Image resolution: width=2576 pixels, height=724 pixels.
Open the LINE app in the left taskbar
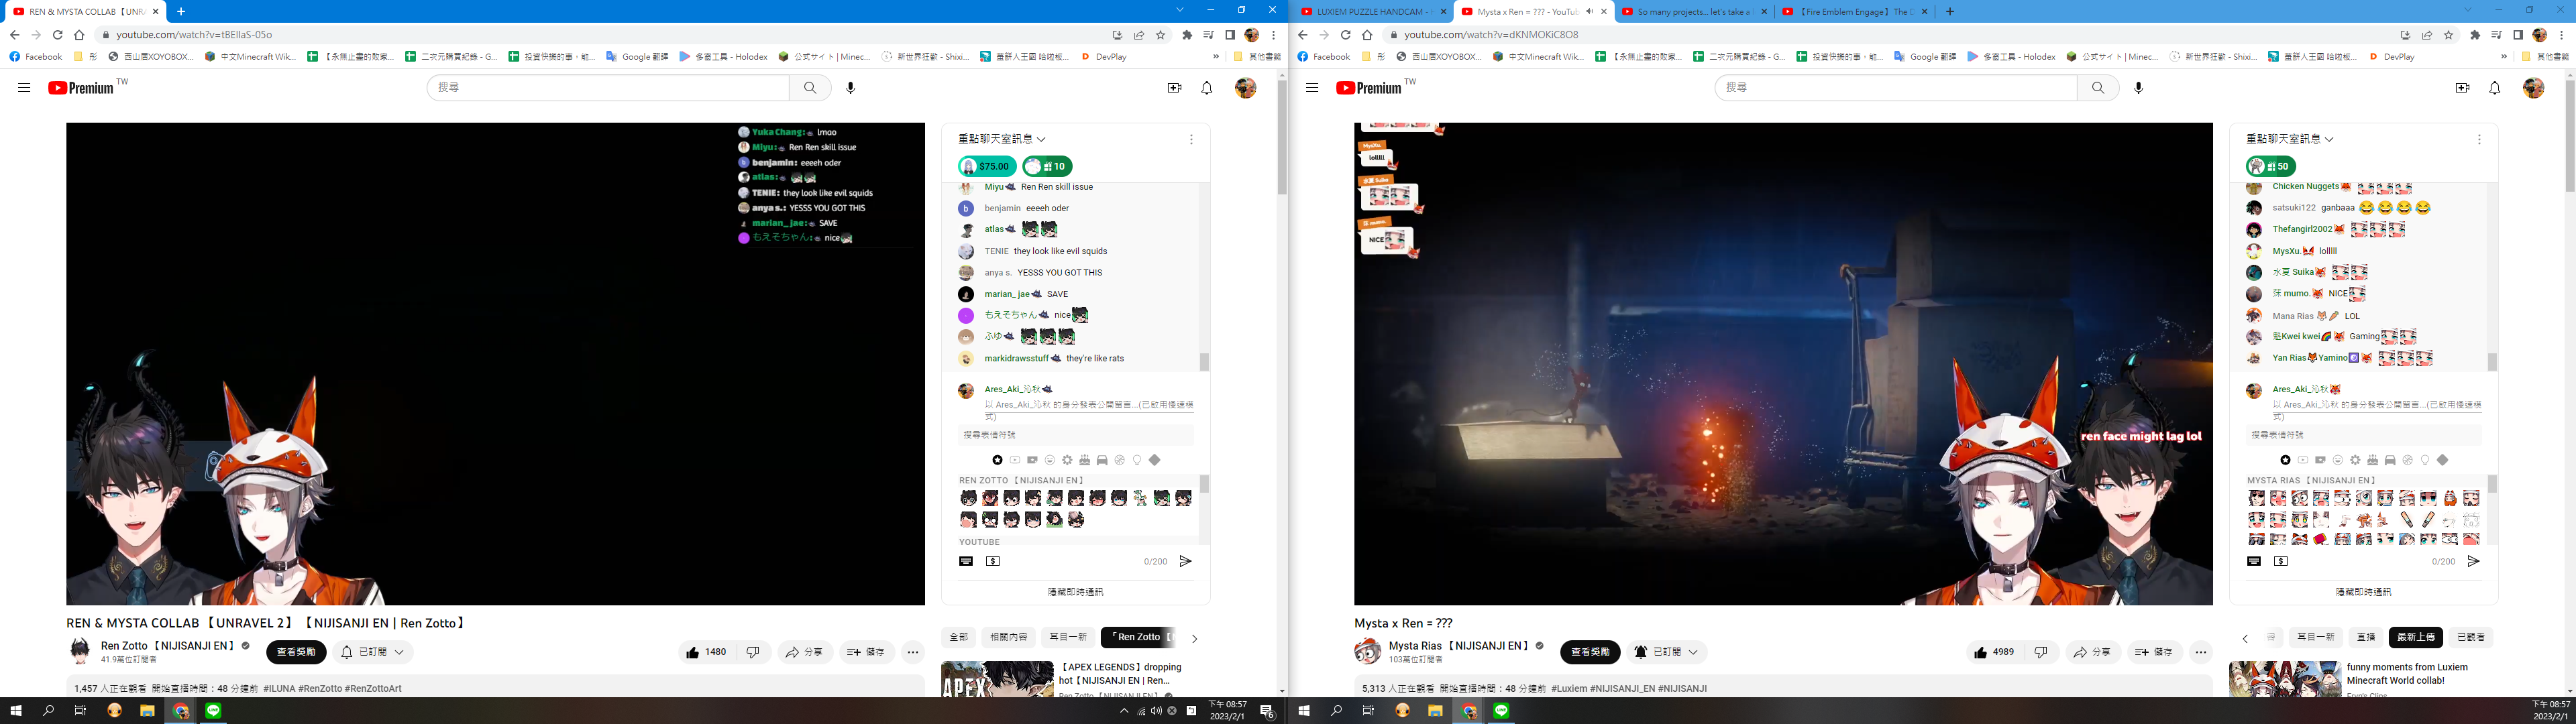coord(213,711)
